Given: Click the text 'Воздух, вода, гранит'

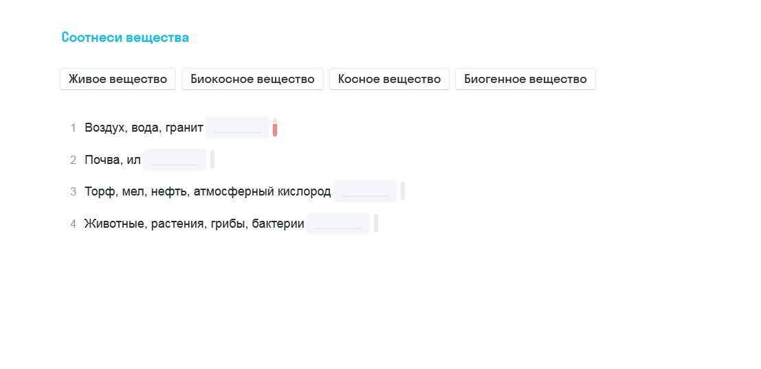Looking at the screenshot, I should coord(144,128).
